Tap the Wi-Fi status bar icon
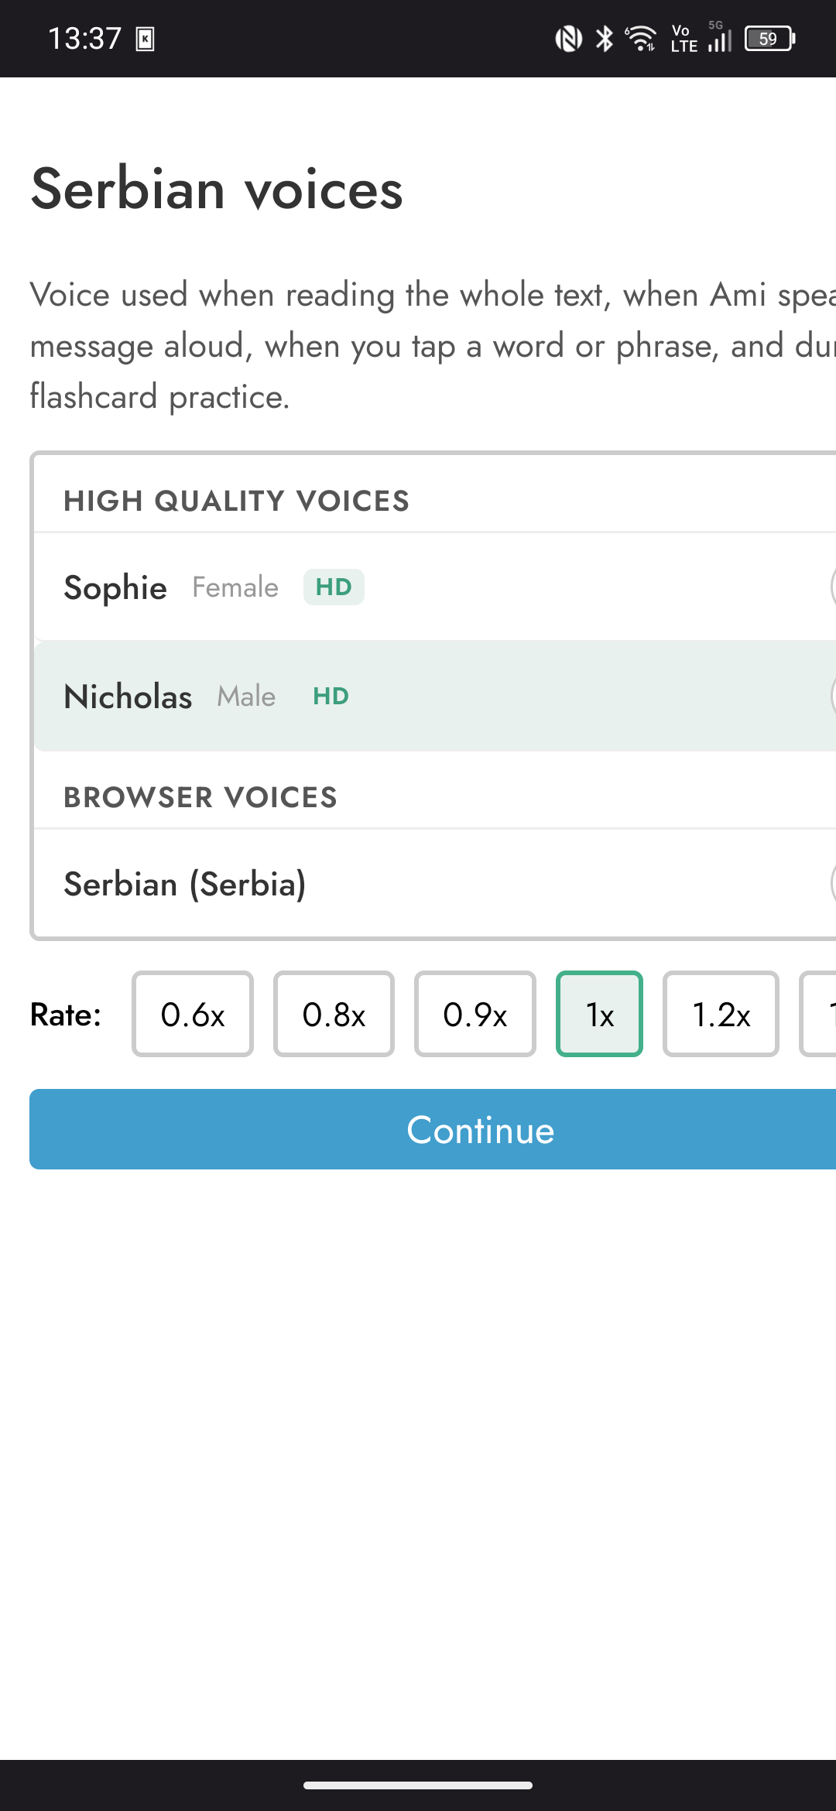 [641, 38]
